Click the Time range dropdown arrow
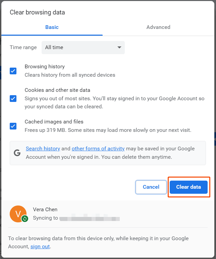216x259 pixels. [x=119, y=47]
